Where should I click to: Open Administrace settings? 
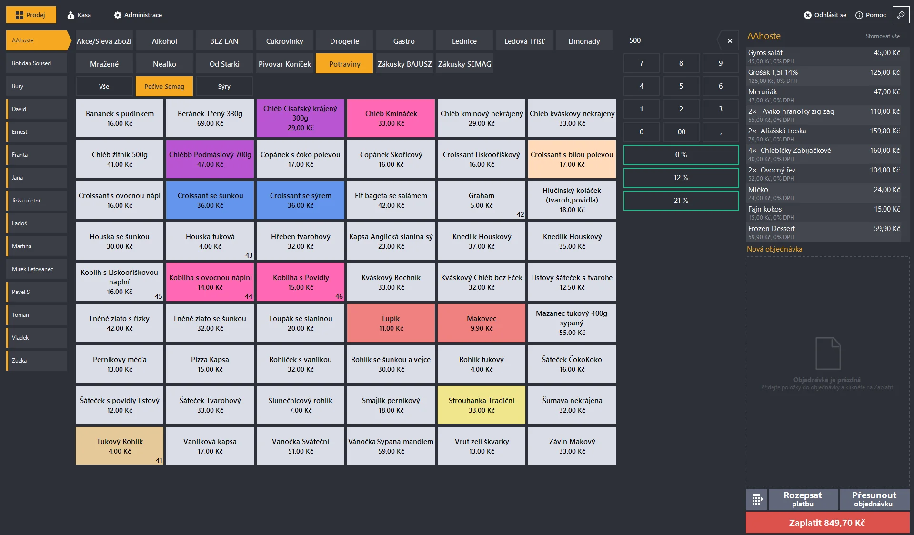click(x=138, y=15)
